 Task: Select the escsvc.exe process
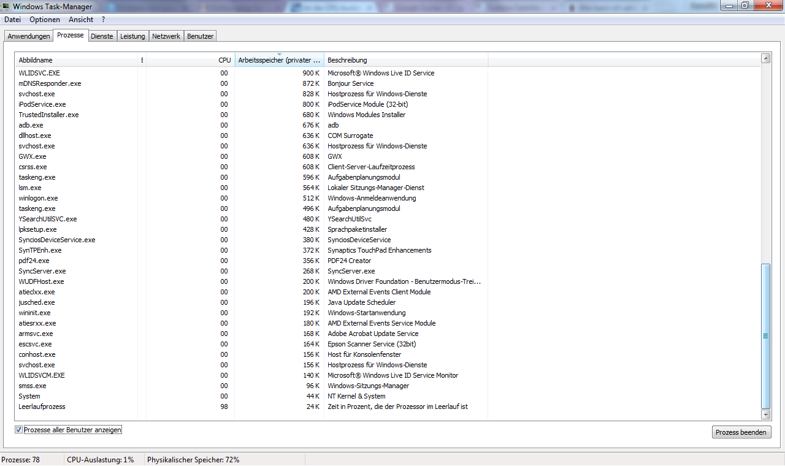click(x=35, y=344)
